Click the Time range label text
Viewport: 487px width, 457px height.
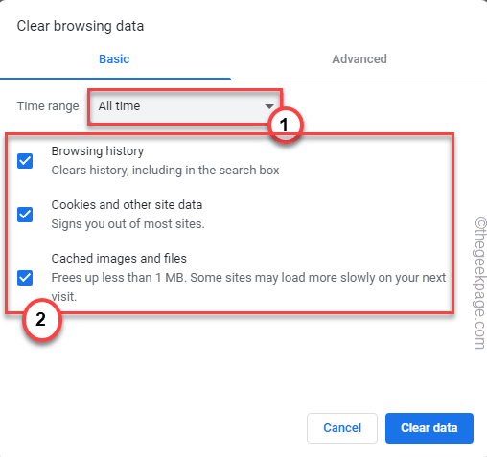48,106
